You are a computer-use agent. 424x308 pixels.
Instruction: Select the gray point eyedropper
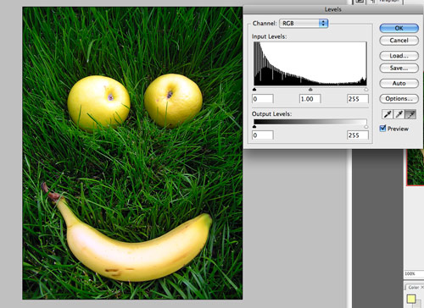399,114
